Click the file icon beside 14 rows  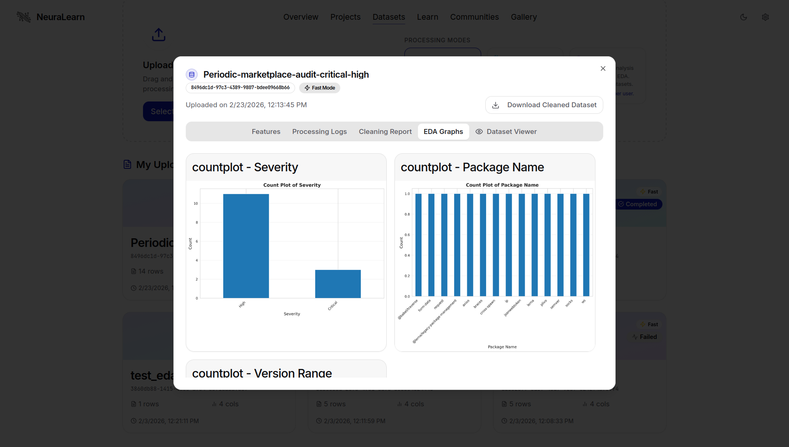[134, 271]
